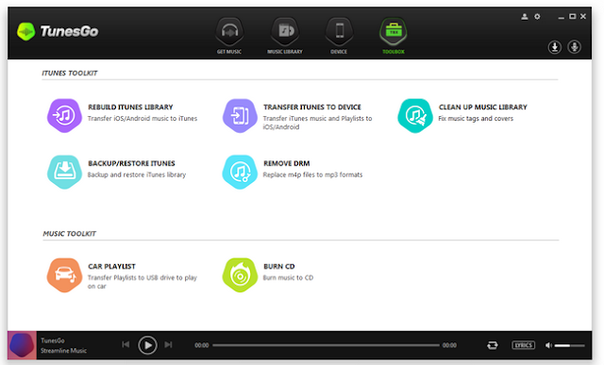604x365 pixels.
Task: Minimize the TunesGo window
Action: (x=561, y=17)
